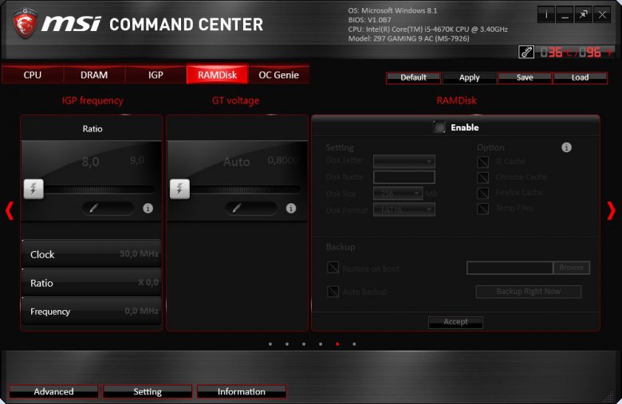Click the Browse button for backup path
Screen dimensions: 622x404
(x=571, y=268)
